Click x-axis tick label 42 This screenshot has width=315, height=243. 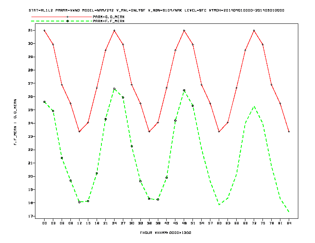[167, 223]
